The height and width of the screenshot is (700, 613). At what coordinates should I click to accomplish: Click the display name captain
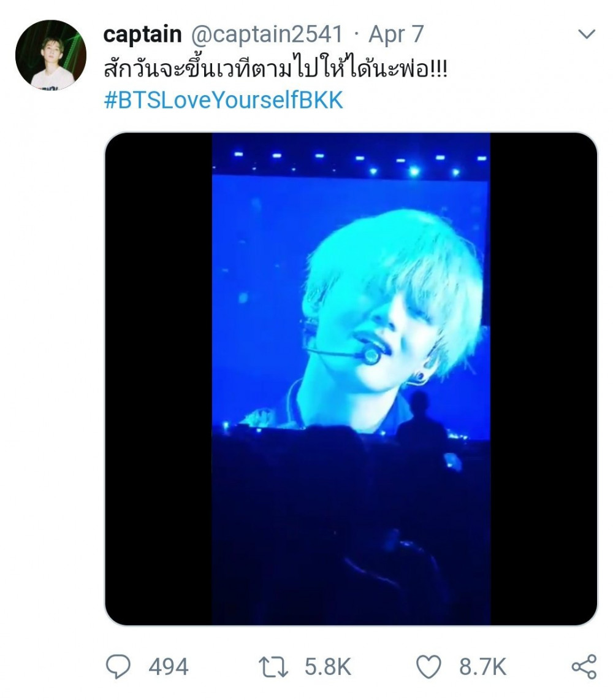click(142, 34)
